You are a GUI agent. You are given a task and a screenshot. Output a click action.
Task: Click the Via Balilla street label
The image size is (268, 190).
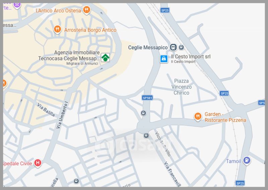(46, 110)
